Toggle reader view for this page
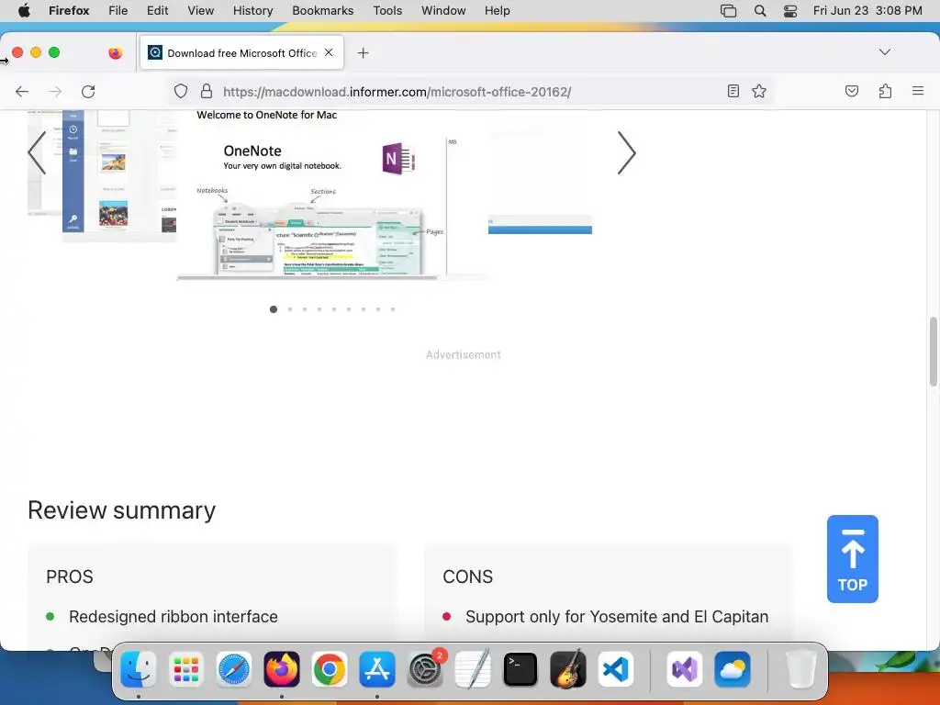Screen dimensions: 940x705 click(x=733, y=91)
